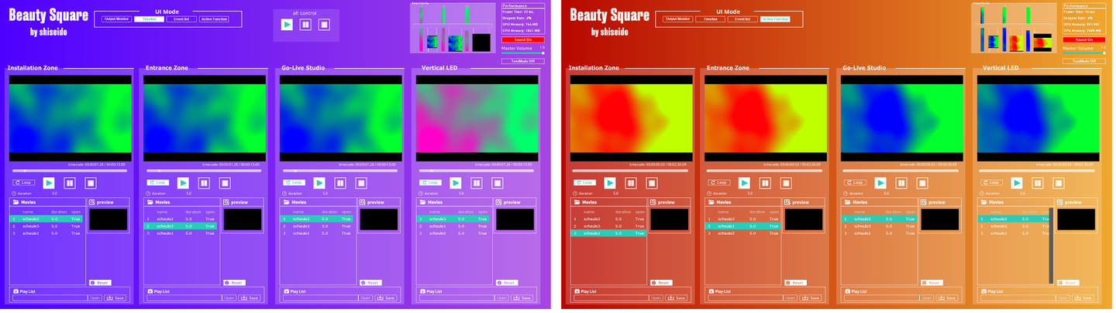
Task: Select scheule1 row in purple Entrance Zone
Action: coord(180,233)
